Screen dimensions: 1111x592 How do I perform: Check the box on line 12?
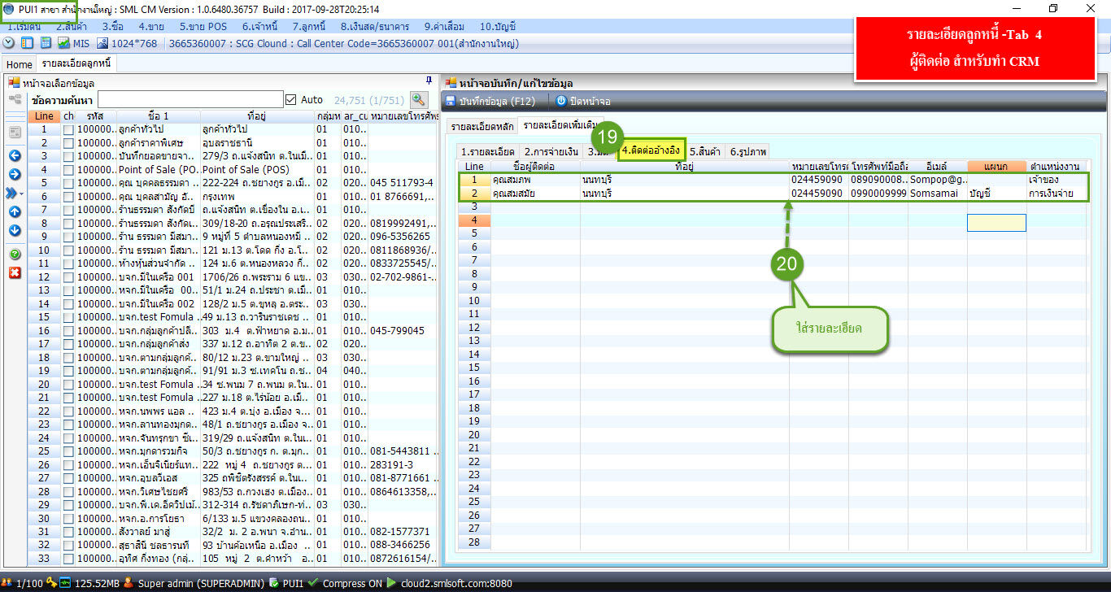tap(69, 277)
